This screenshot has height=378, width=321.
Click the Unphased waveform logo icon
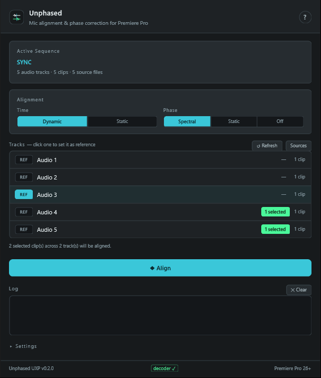click(x=16, y=17)
